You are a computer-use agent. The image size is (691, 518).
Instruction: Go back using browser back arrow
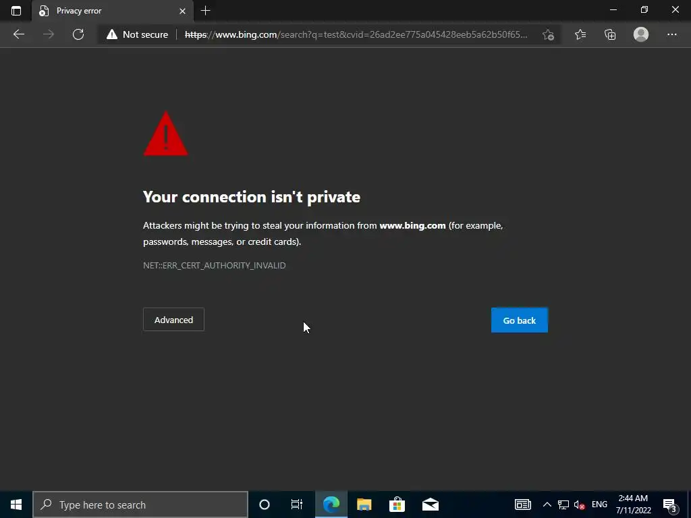pos(18,34)
